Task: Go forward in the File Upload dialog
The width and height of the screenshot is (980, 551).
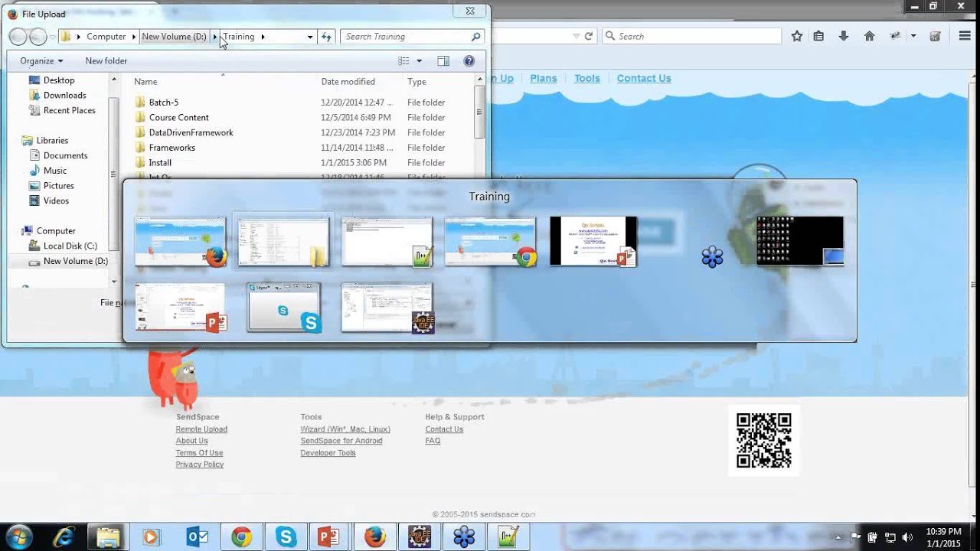Action: click(x=38, y=37)
